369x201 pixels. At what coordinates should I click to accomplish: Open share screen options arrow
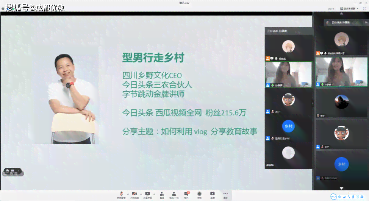[x=154, y=194]
